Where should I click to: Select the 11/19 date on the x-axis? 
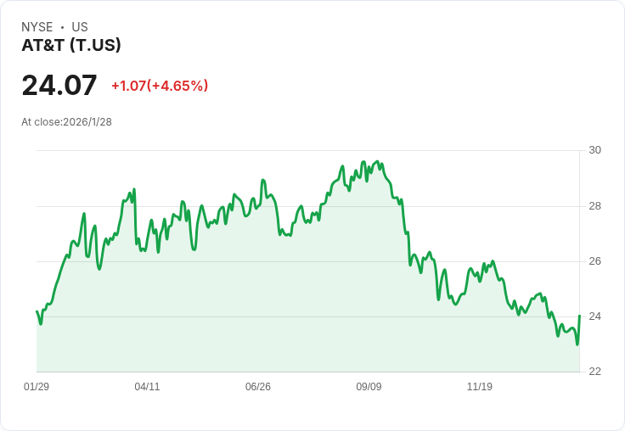tap(480, 387)
